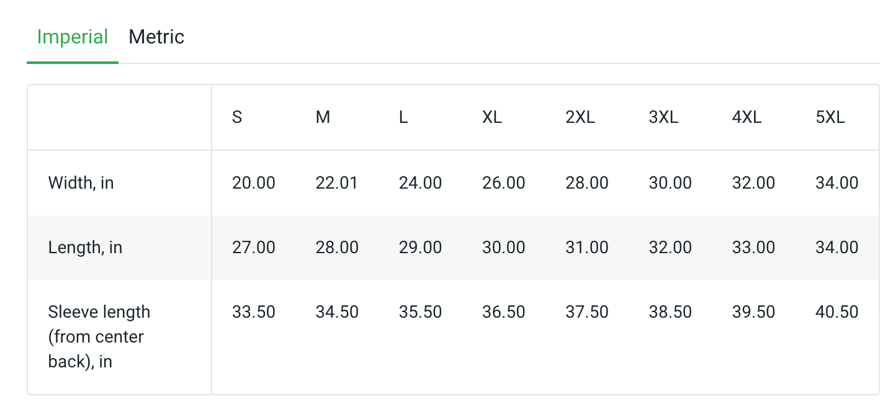
Task: Click the 27.00 length value for S
Action: (x=254, y=248)
